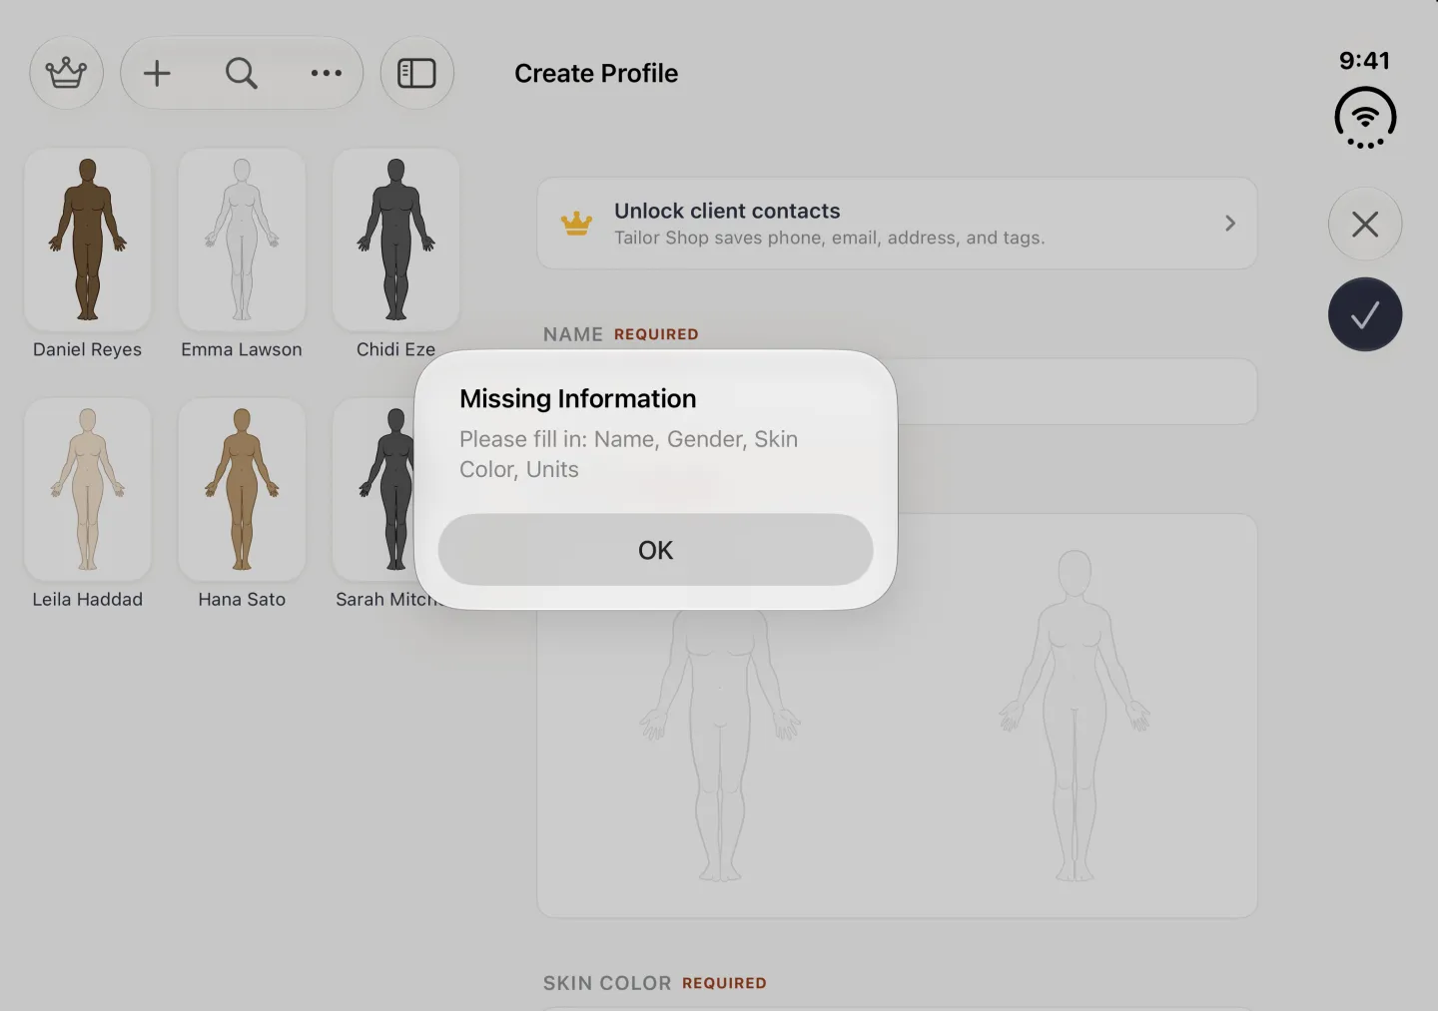Click the Chidi Eze name label
This screenshot has width=1438, height=1011.
click(395, 349)
